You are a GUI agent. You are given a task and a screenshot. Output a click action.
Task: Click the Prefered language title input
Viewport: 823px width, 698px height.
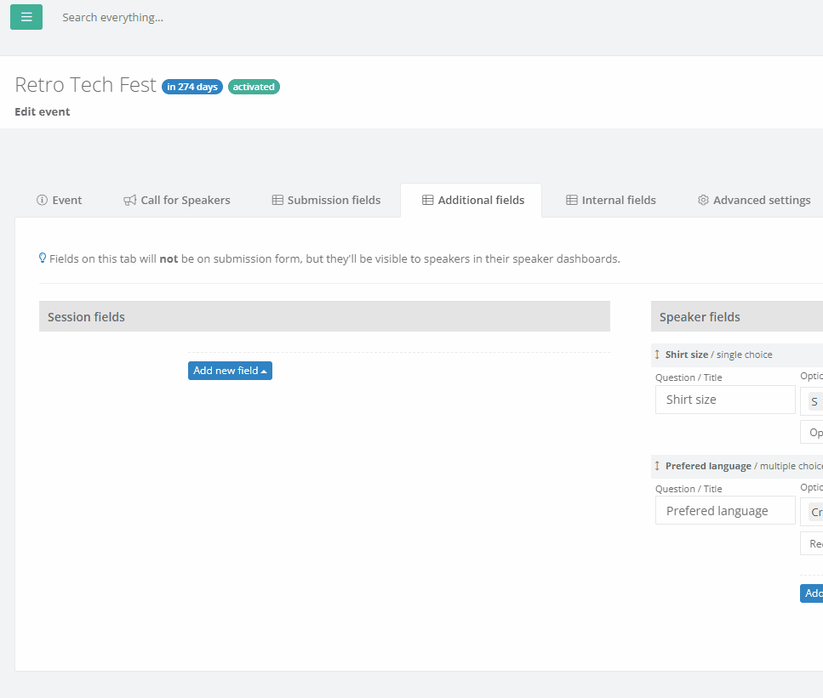point(724,511)
